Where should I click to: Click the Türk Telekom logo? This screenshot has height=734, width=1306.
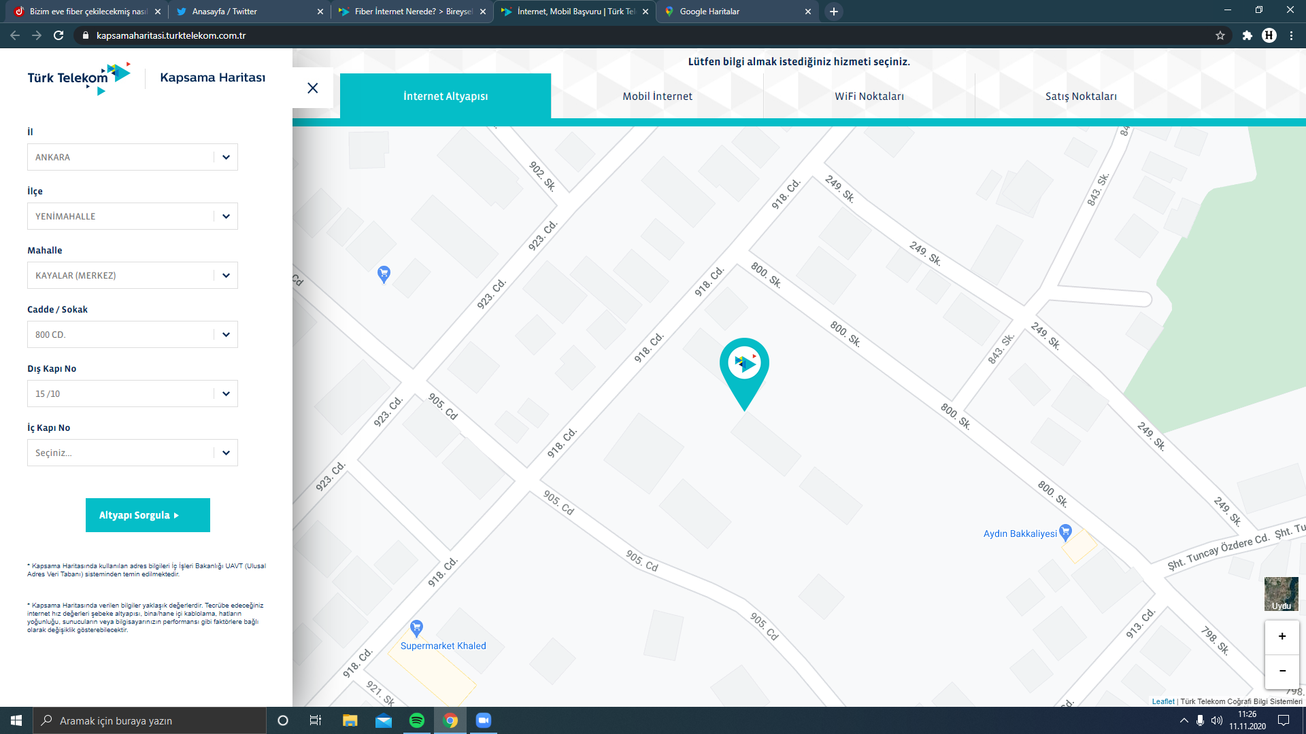(x=79, y=78)
